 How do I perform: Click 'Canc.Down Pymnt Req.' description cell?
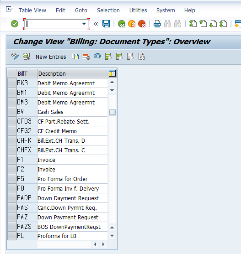pyautogui.click(x=72, y=207)
